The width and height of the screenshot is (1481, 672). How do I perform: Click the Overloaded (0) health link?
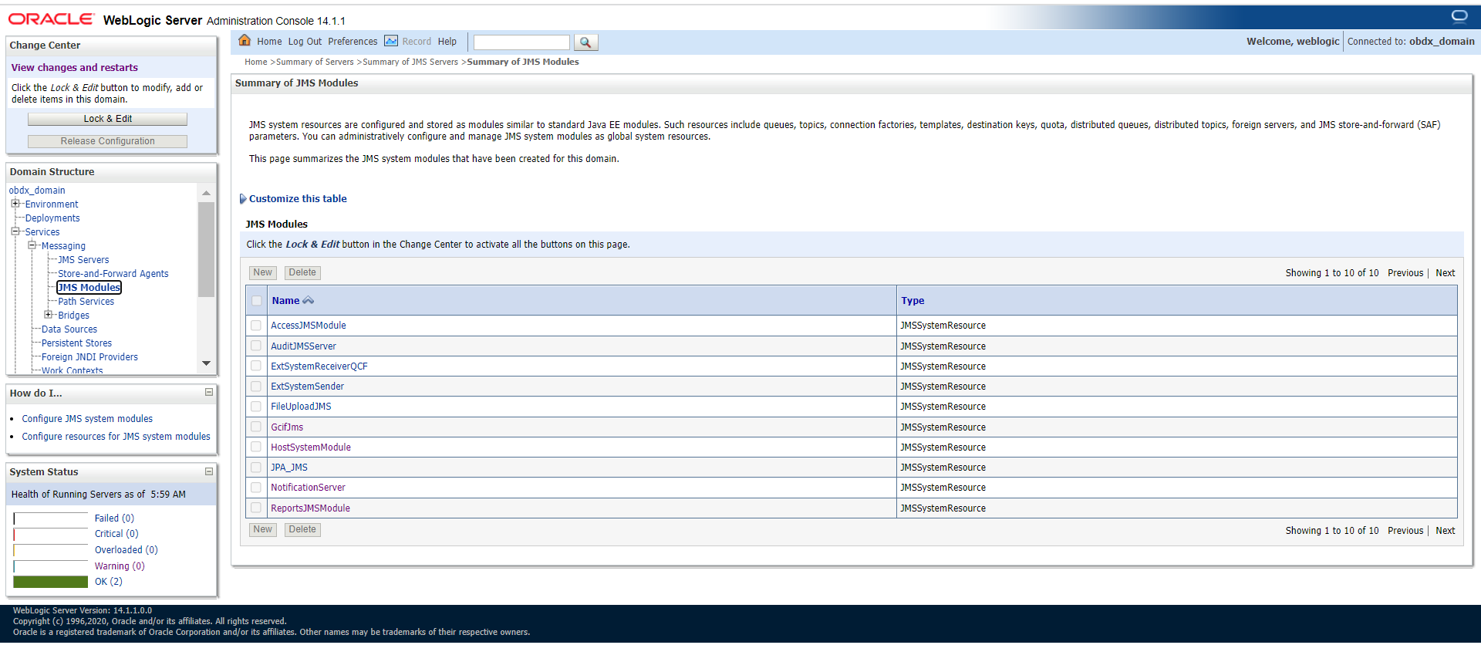click(126, 550)
